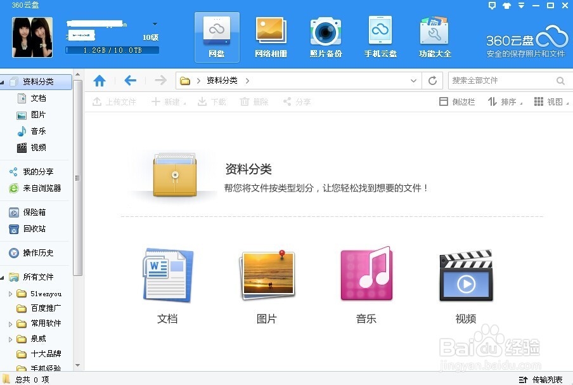Expand the 51wenyou folder
The width and height of the screenshot is (573, 385).
(10, 294)
